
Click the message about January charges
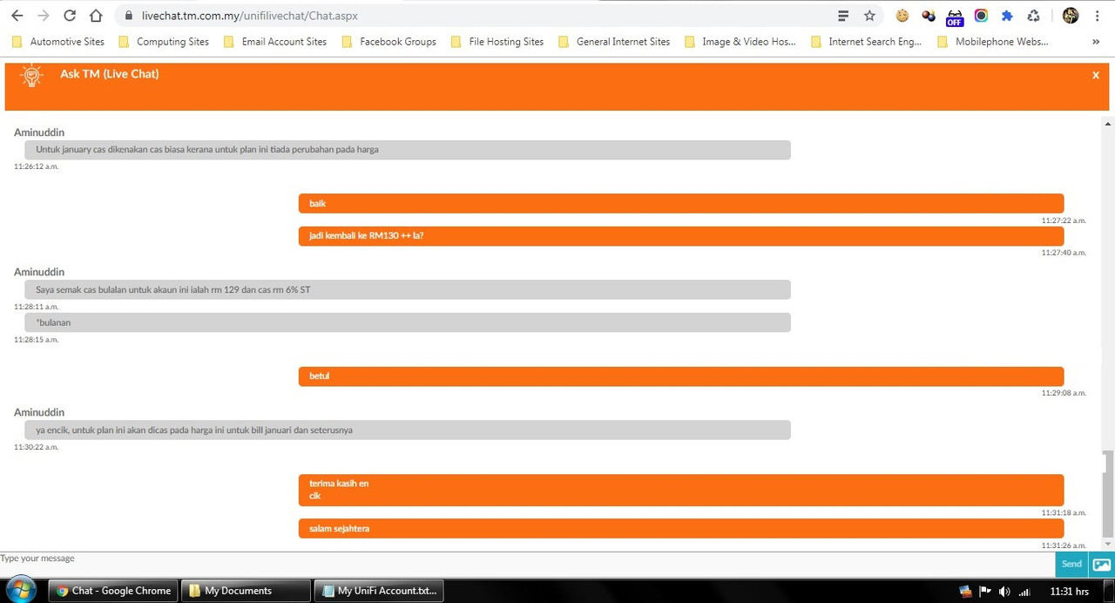pyautogui.click(x=408, y=150)
